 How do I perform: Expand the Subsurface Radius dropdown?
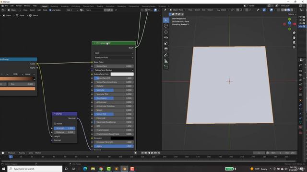point(114,70)
